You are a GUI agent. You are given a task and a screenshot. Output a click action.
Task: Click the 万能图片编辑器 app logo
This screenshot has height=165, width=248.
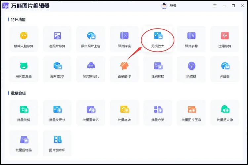tap(6, 6)
